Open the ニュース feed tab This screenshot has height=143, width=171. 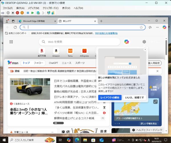click(x=66, y=63)
